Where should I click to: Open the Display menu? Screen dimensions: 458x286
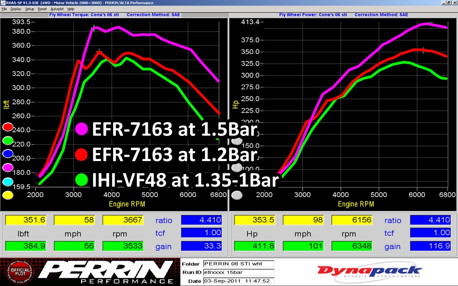(x=16, y=9)
